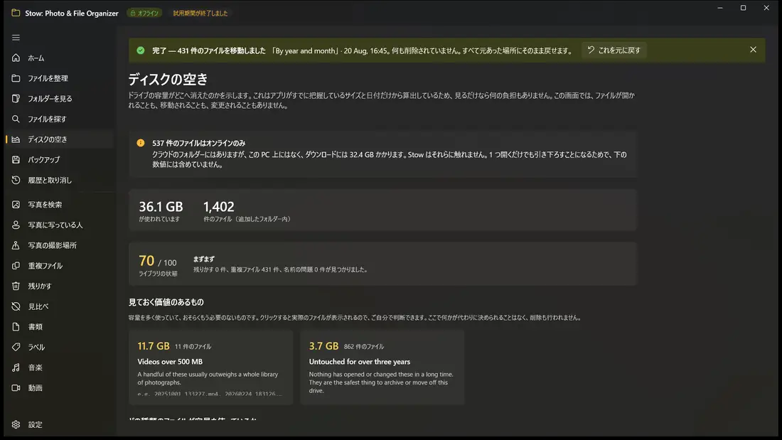This screenshot has height=440, width=782.
Task: Open the 残りかす trash icon
Action: coord(16,286)
